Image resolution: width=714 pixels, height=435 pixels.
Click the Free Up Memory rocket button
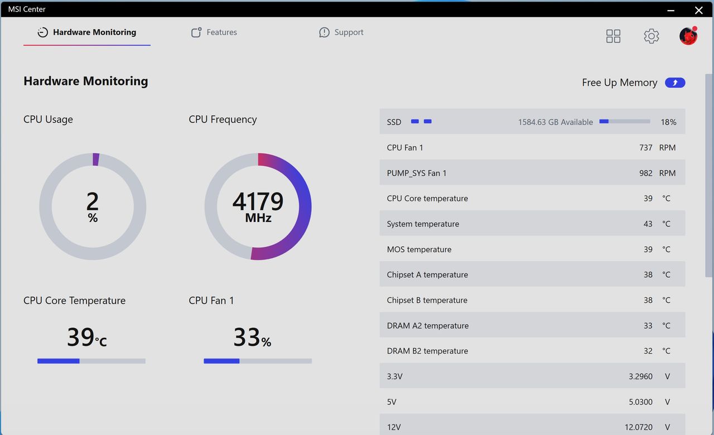pyautogui.click(x=675, y=83)
